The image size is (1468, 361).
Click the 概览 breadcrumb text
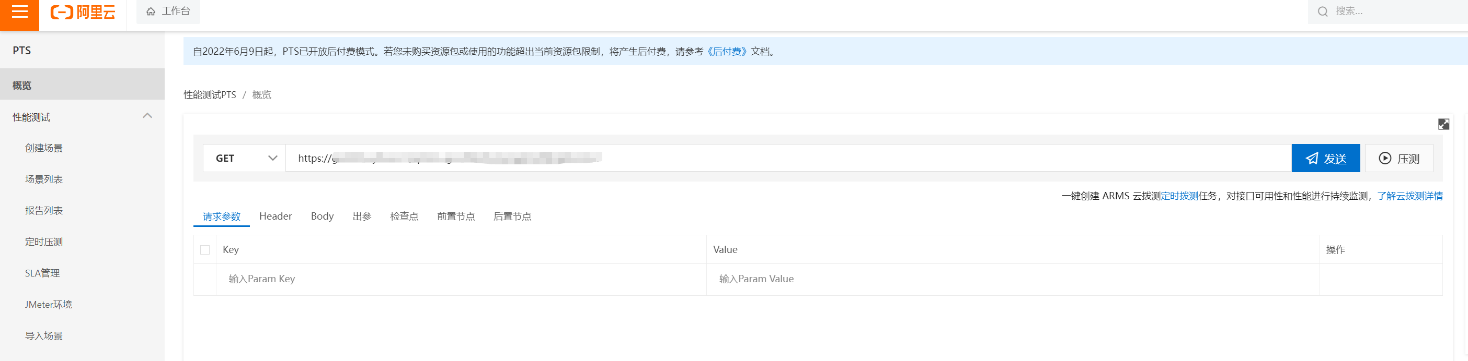[x=261, y=94]
